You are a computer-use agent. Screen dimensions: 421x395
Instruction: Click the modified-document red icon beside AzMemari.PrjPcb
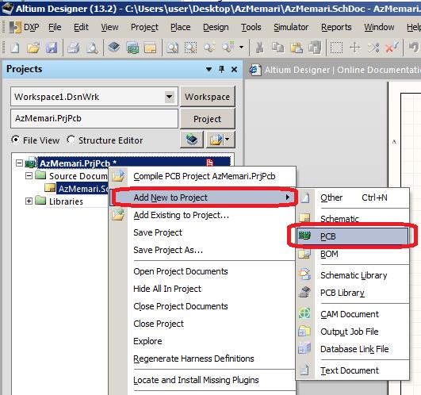click(x=209, y=162)
